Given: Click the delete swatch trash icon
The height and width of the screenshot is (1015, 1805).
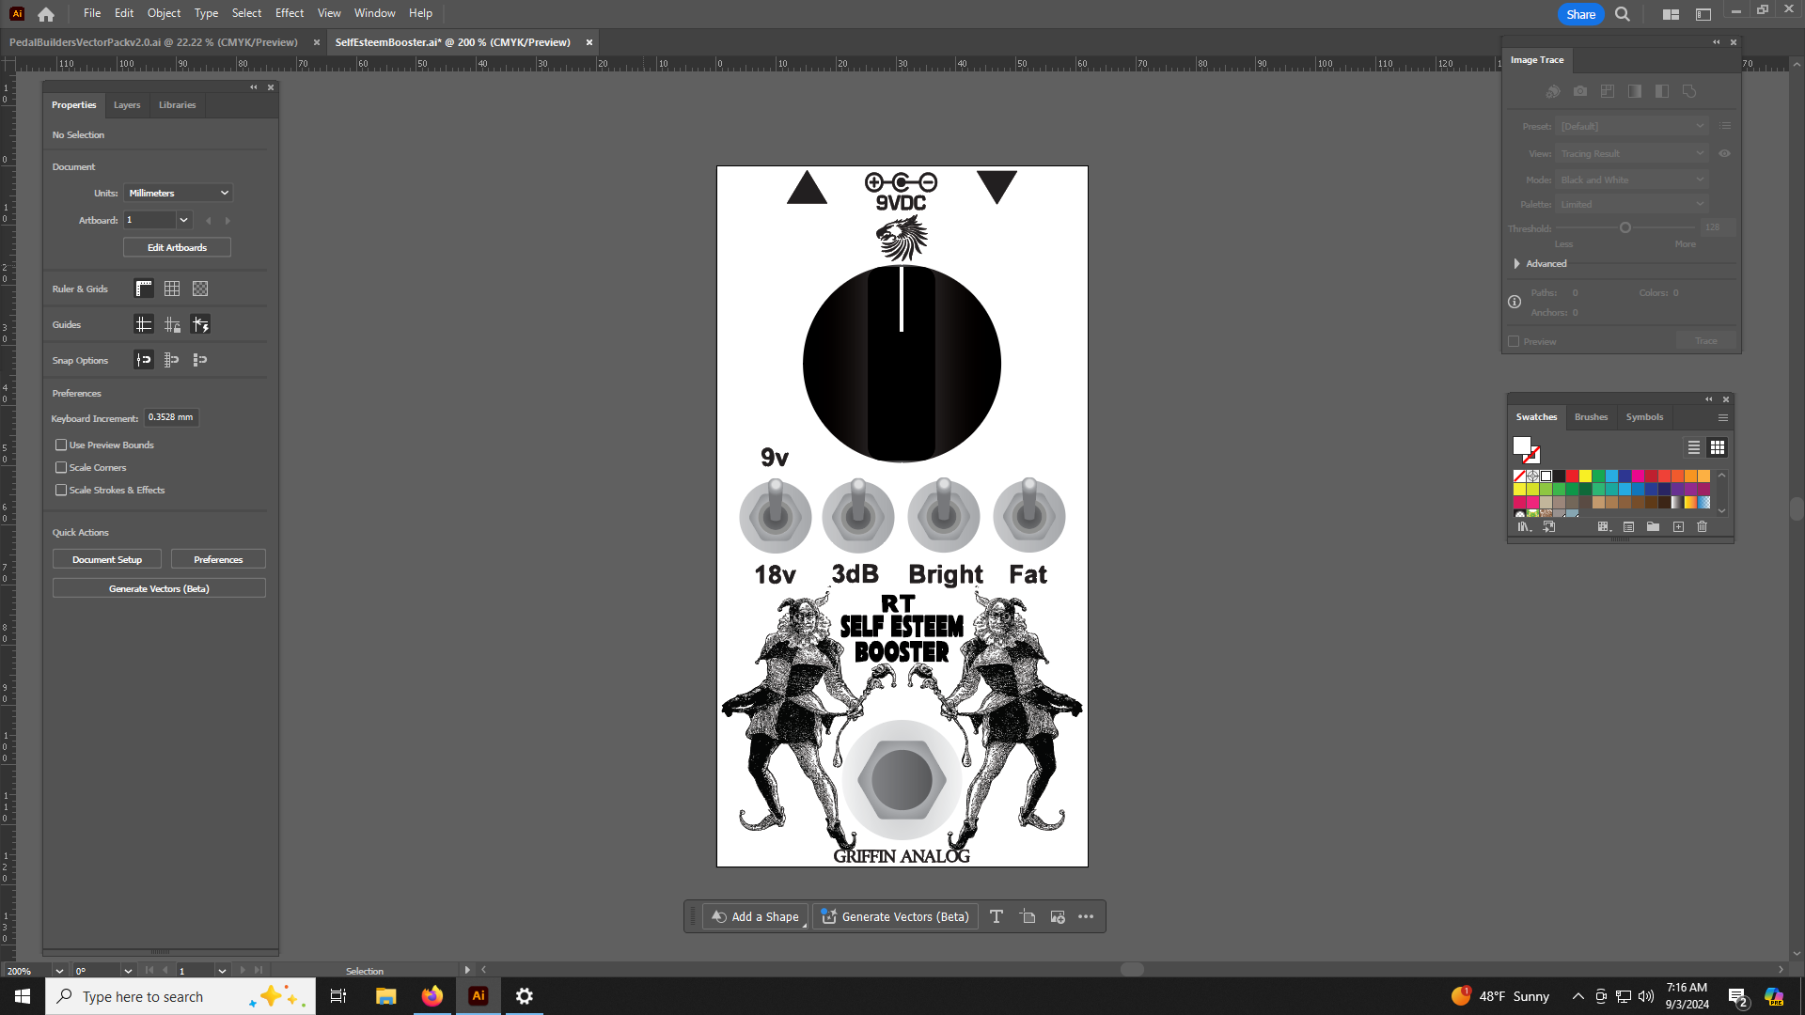Looking at the screenshot, I should coord(1702,527).
